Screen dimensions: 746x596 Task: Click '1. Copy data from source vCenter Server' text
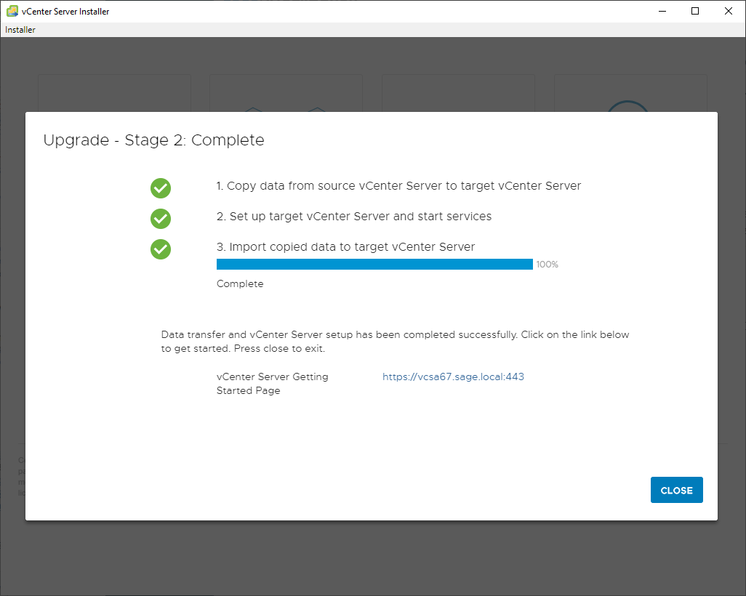398,186
